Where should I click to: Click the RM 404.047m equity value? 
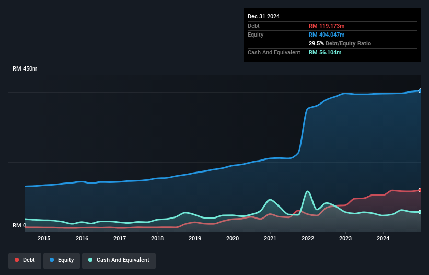pos(327,35)
